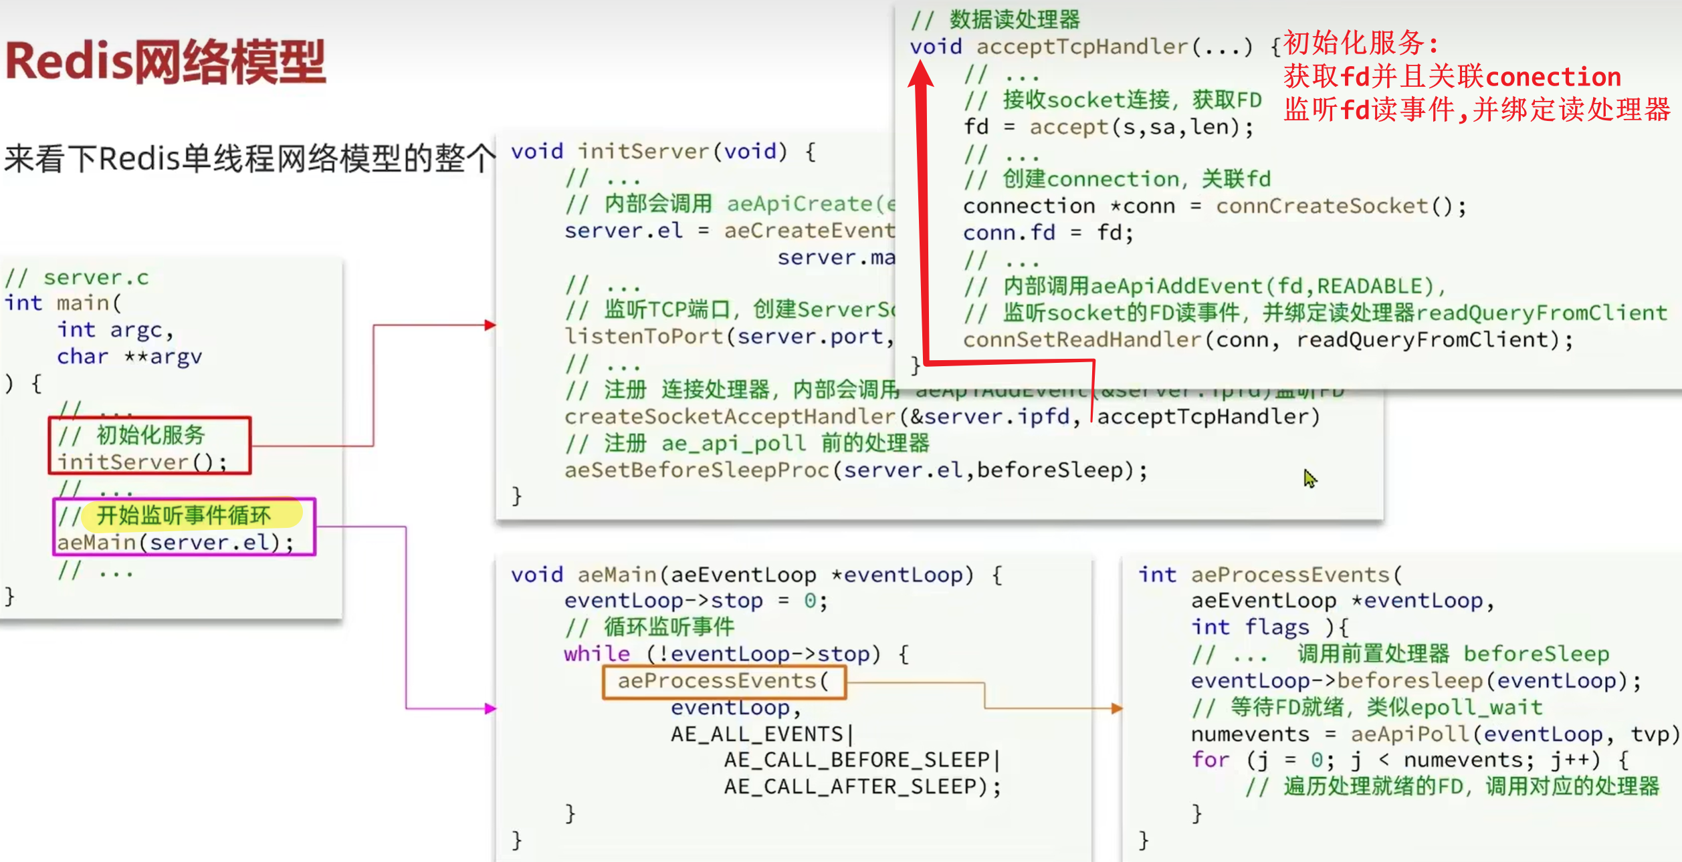Click the magenta arrowhead pointing to aeMain
Screen dimensions: 1682x862
(490, 708)
